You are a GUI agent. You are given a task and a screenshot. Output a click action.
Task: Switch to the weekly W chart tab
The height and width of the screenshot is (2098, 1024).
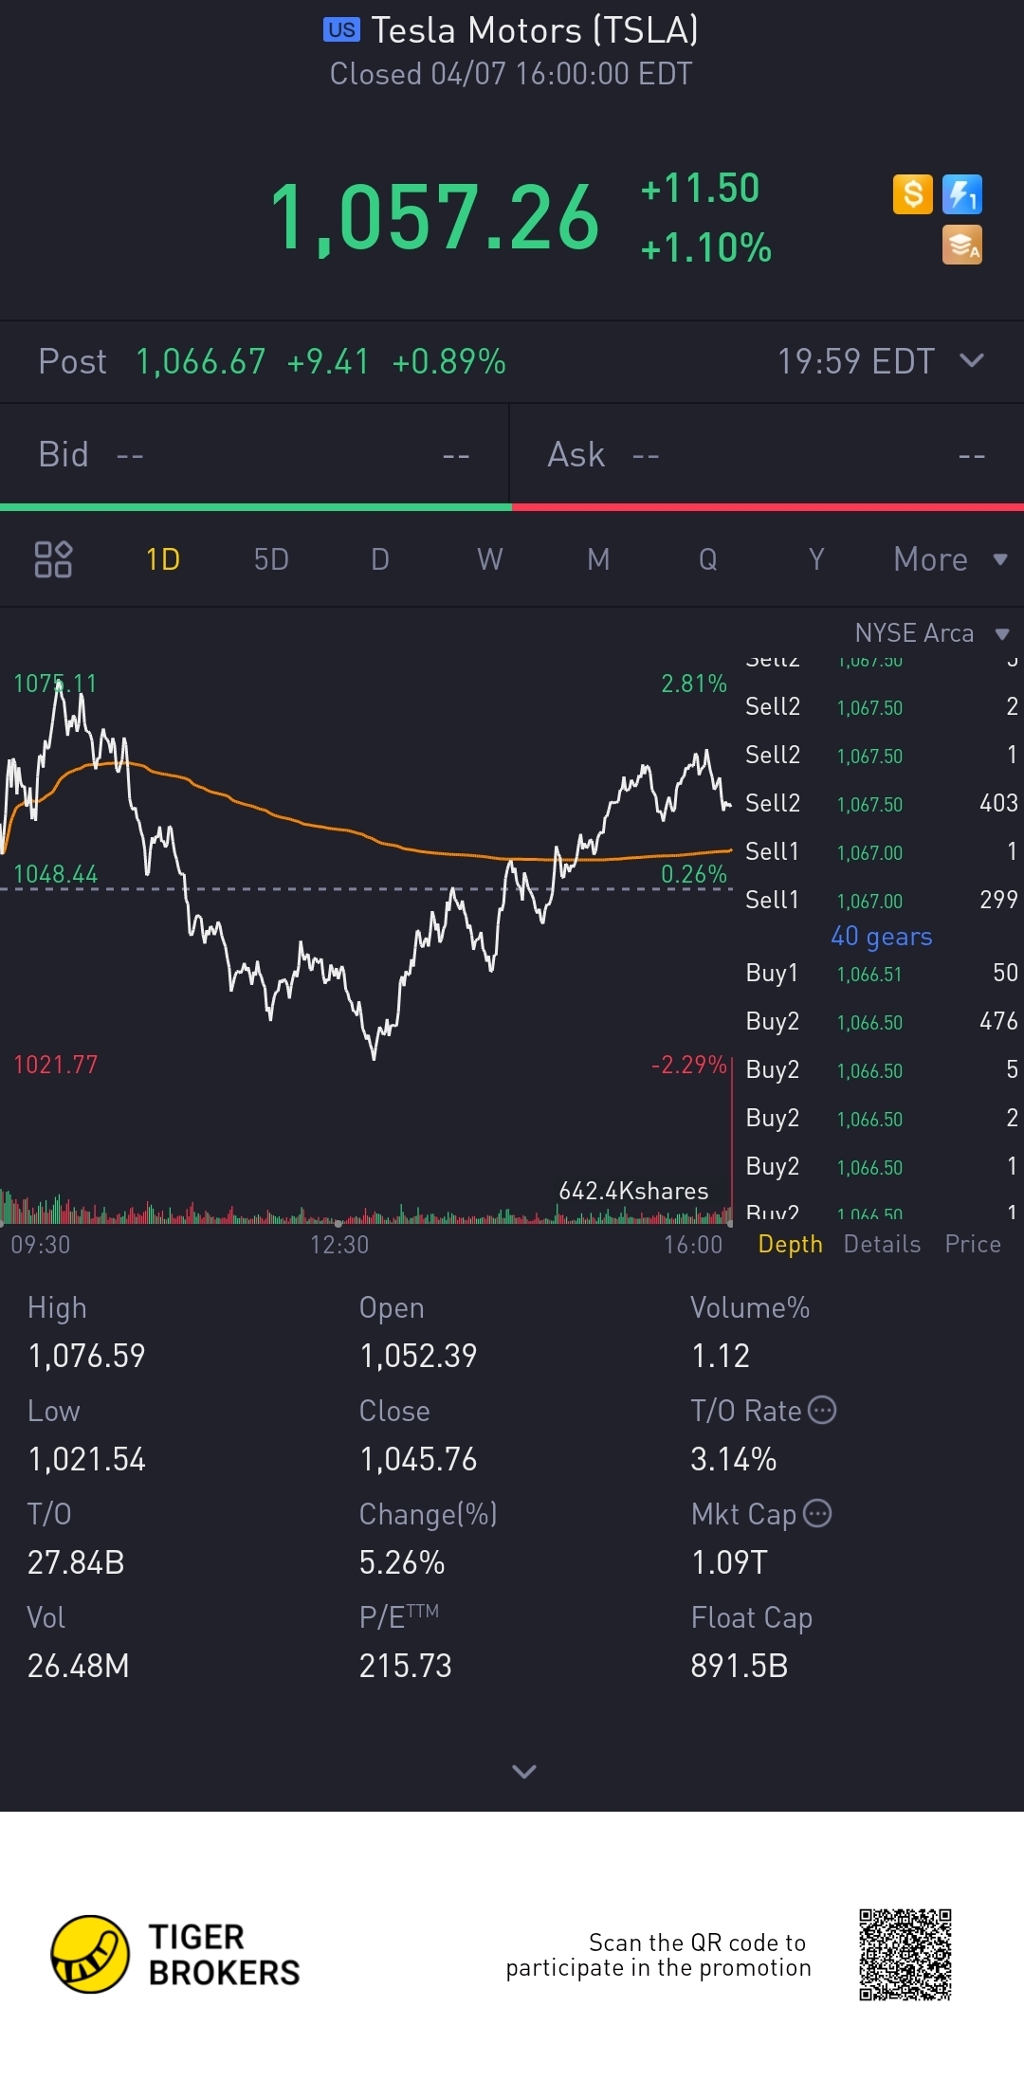[489, 559]
